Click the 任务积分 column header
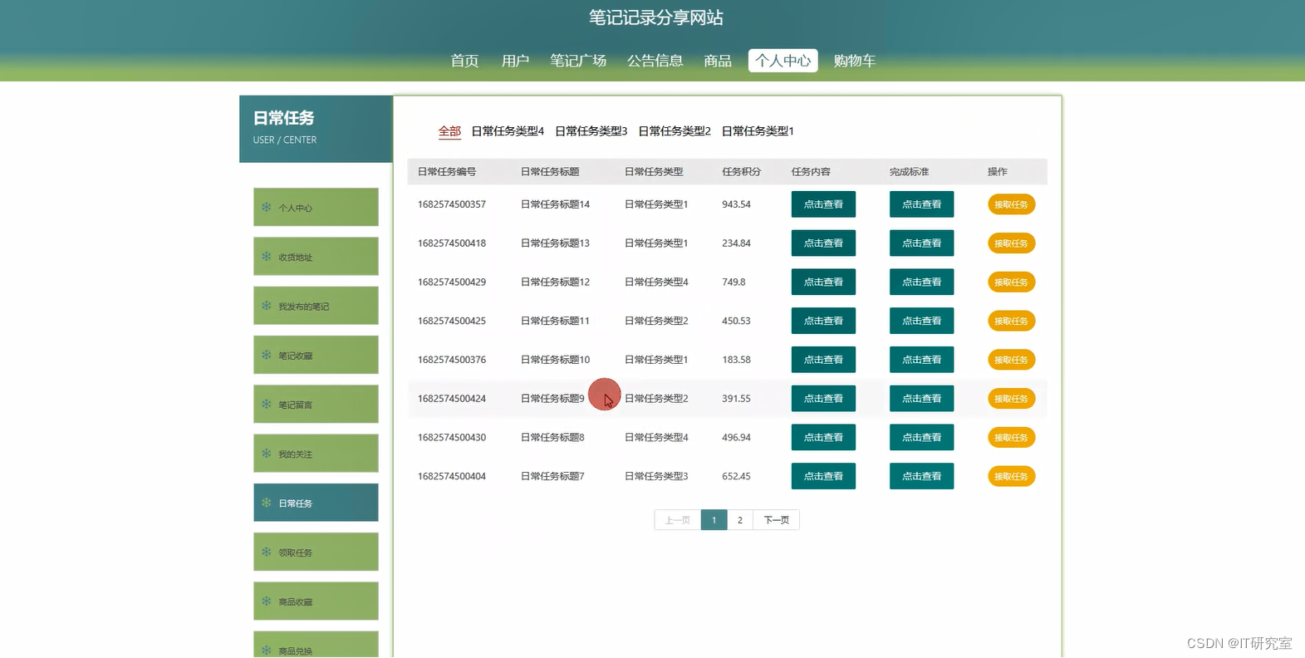This screenshot has width=1305, height=658. click(741, 172)
